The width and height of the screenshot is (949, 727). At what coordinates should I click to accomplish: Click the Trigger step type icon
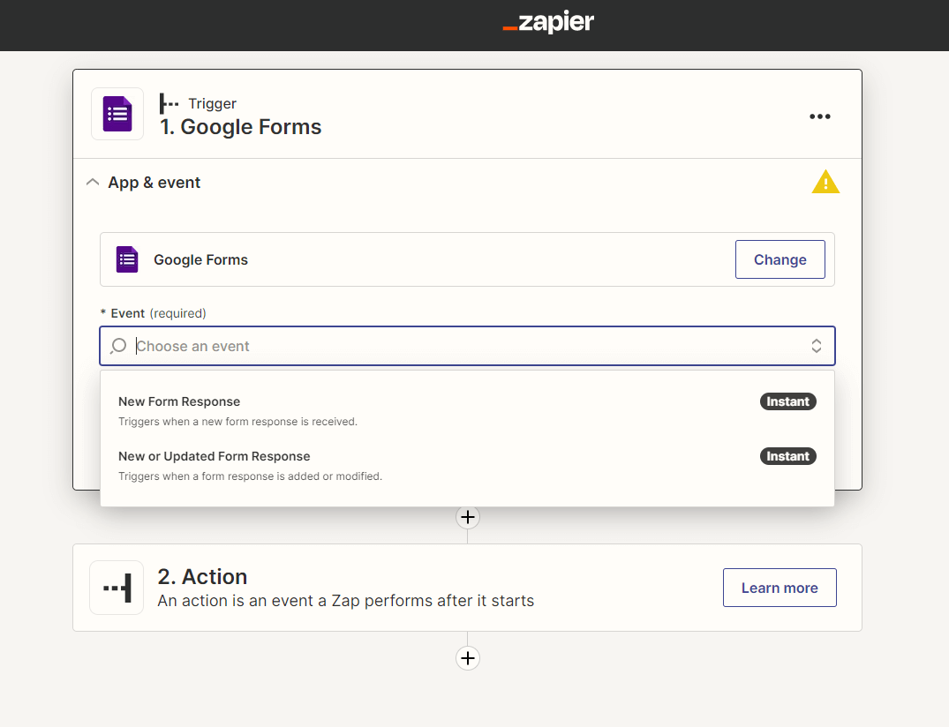click(x=169, y=103)
